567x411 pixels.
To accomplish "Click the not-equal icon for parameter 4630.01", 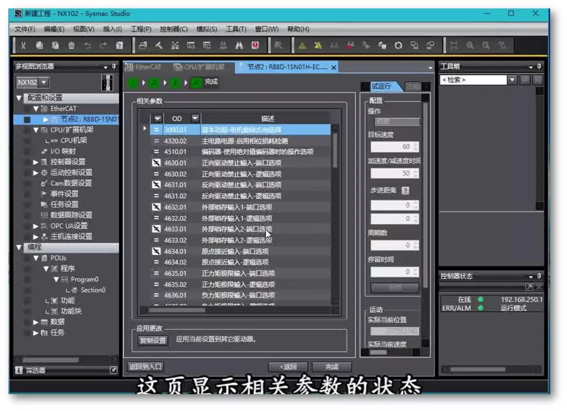I will [156, 163].
